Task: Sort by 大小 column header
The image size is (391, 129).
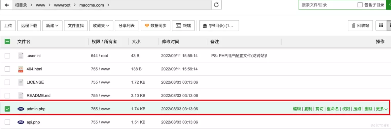Action: (136, 42)
